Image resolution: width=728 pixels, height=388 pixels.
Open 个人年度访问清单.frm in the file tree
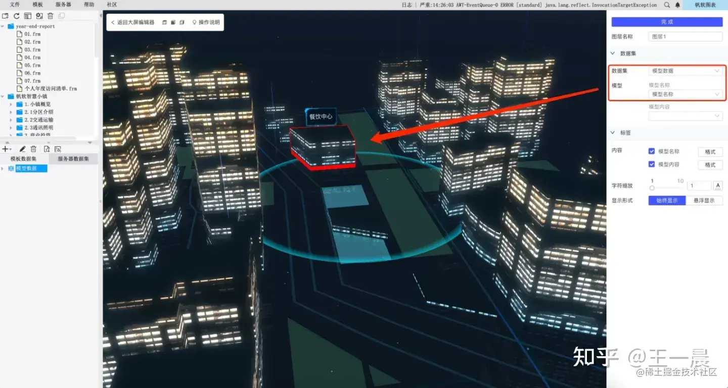51,89
